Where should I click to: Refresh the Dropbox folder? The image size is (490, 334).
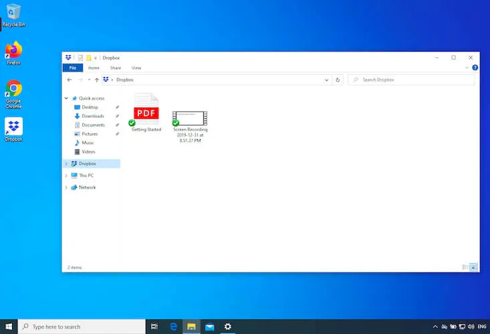338,80
